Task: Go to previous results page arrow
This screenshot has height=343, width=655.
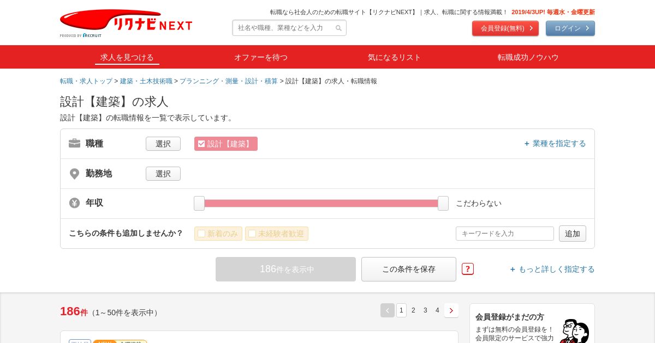Action: [388, 310]
